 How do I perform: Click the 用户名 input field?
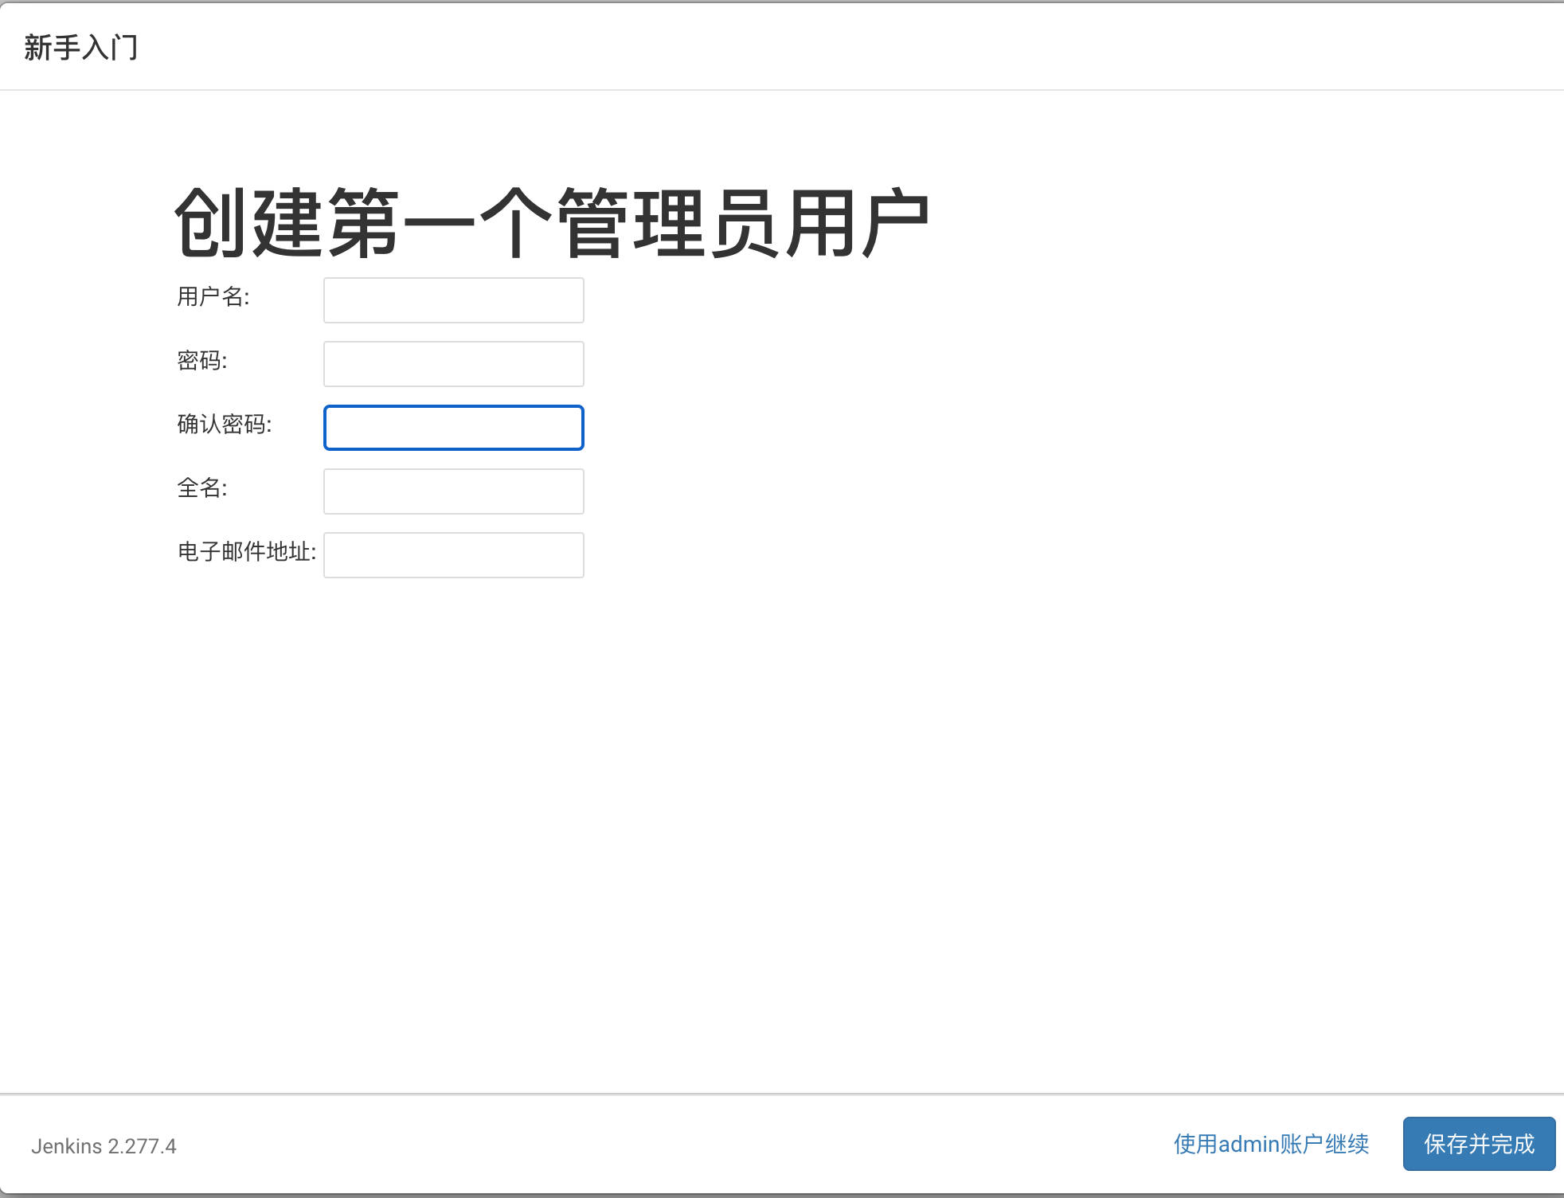(x=454, y=300)
